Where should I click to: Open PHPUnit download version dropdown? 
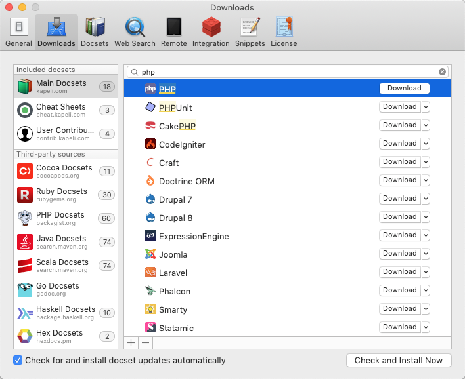click(426, 107)
